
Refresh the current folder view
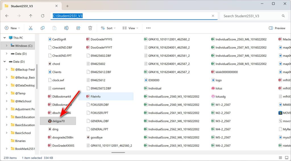click(43, 16)
